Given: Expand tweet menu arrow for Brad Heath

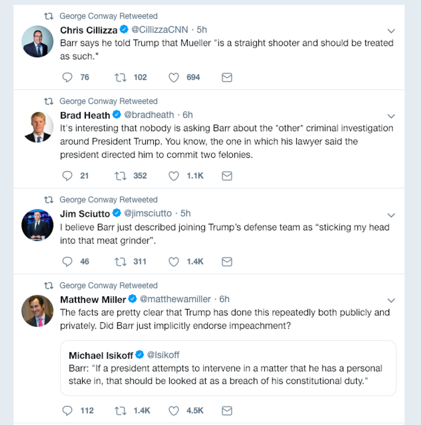Looking at the screenshot, I should tap(391, 116).
